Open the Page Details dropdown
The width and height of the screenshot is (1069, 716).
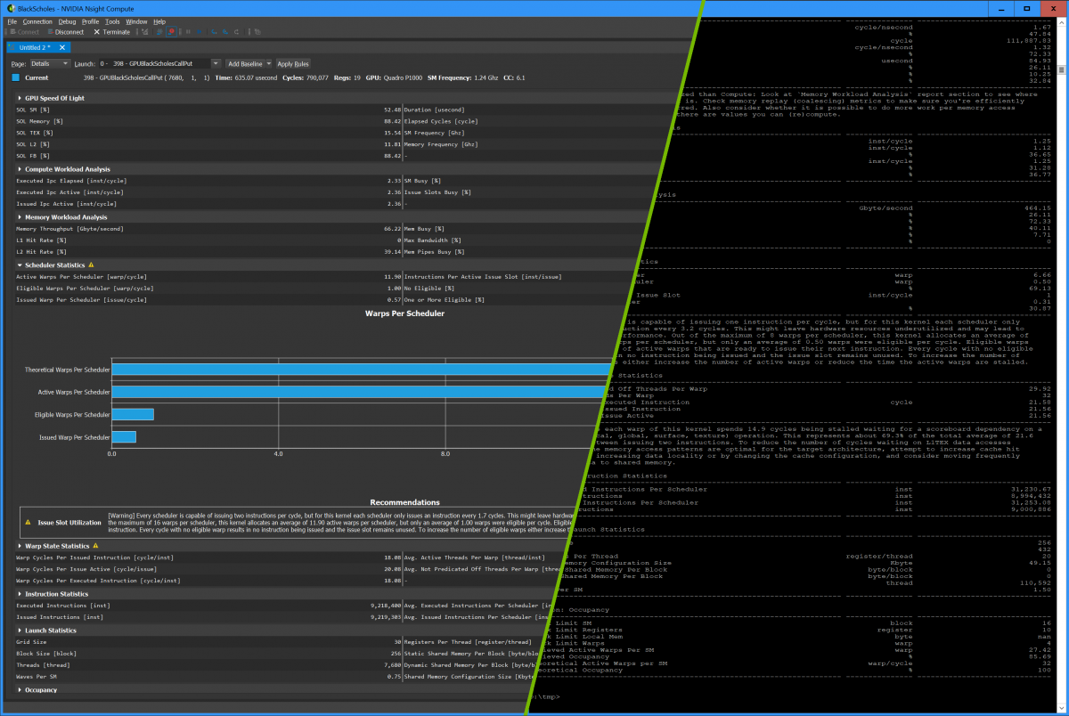coord(49,64)
